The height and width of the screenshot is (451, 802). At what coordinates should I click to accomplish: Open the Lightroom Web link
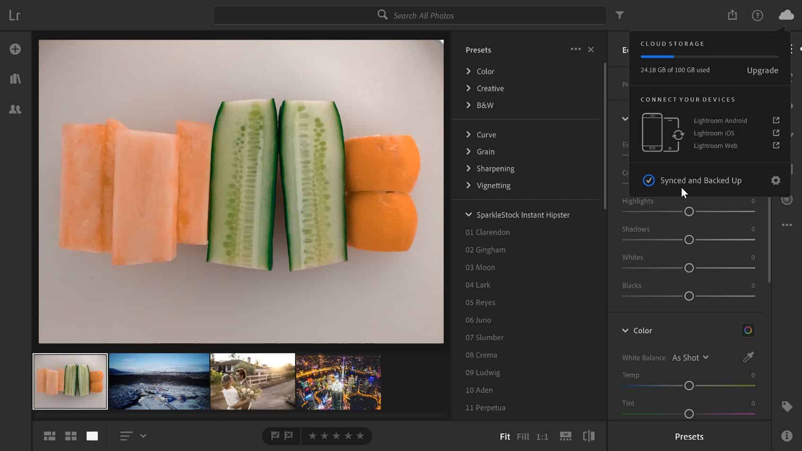pyautogui.click(x=716, y=145)
